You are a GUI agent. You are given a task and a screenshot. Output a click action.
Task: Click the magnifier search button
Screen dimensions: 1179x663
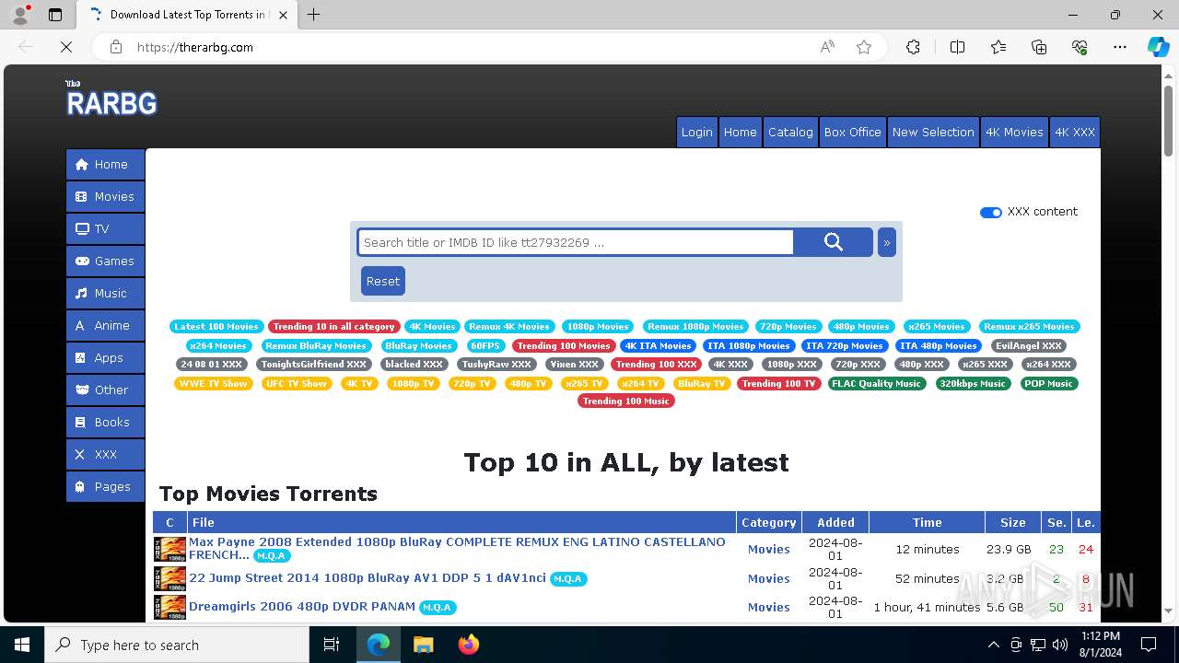(x=833, y=242)
